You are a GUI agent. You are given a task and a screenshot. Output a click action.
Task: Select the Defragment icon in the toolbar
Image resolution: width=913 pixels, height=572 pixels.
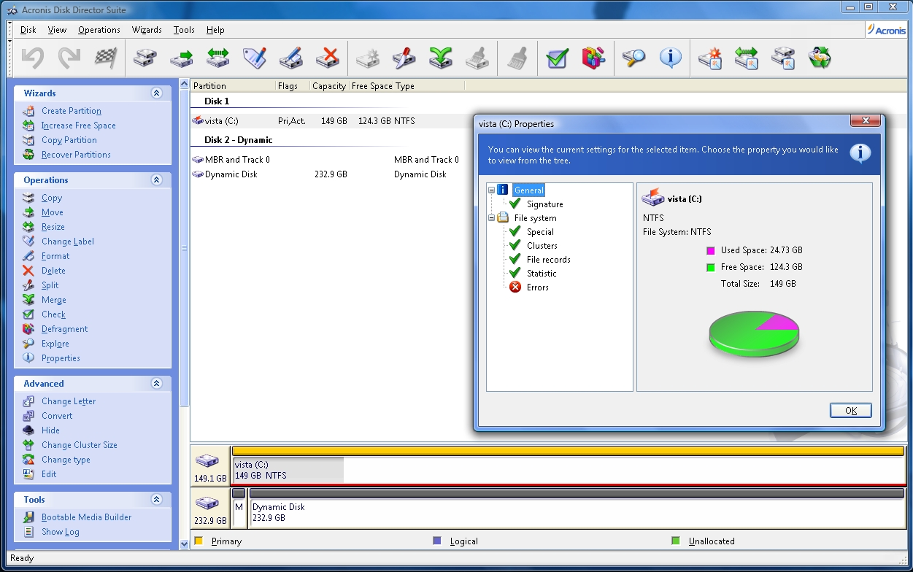coord(593,58)
